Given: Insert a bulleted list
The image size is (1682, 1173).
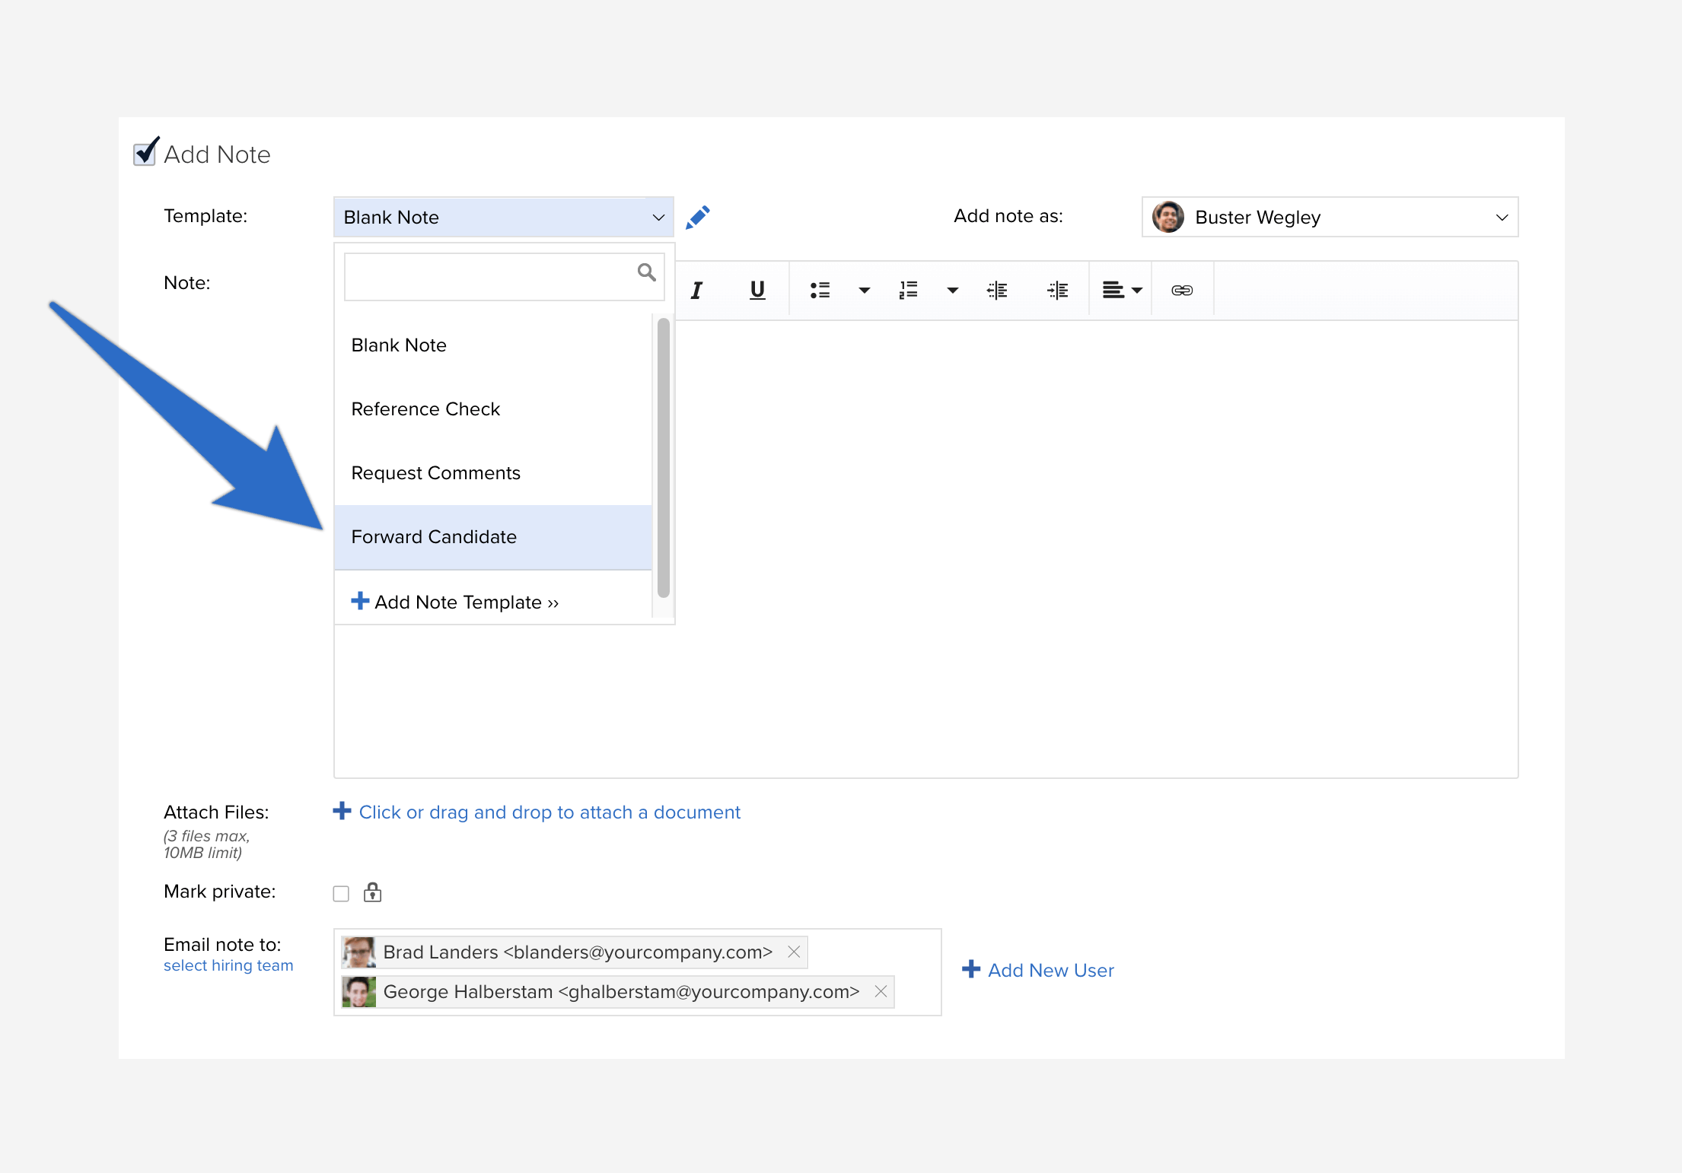Looking at the screenshot, I should (820, 291).
